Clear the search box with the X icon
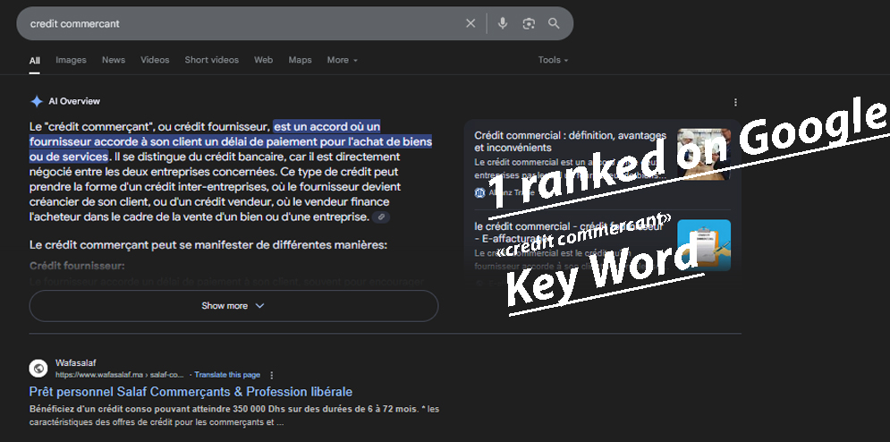This screenshot has width=890, height=442. tap(470, 23)
